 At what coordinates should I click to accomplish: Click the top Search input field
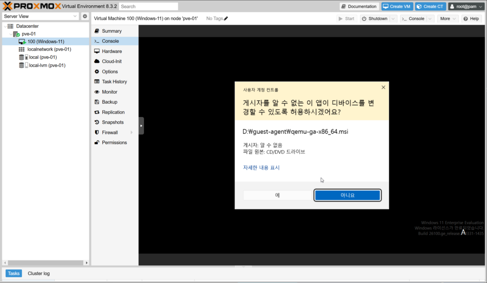(148, 7)
